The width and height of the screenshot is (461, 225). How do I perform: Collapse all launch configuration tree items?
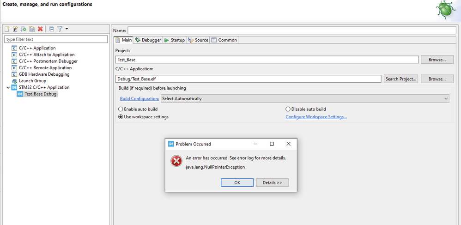pos(51,29)
